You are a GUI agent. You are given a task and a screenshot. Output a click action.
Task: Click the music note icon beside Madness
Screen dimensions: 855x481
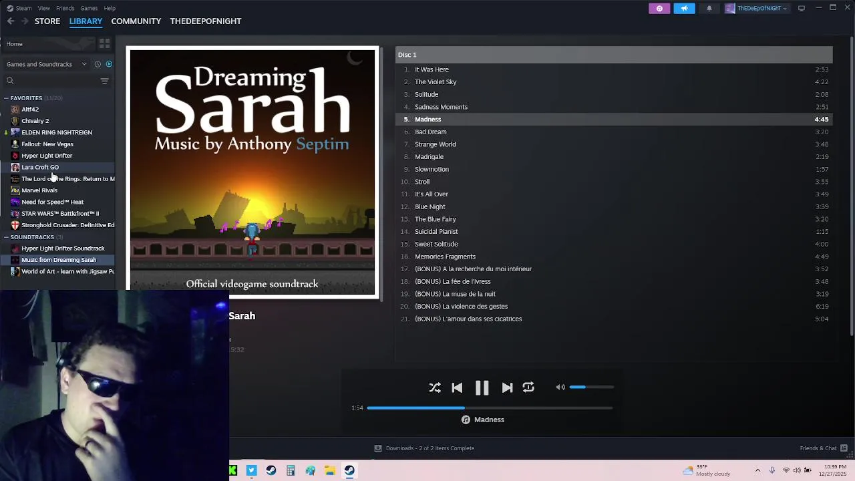466,420
